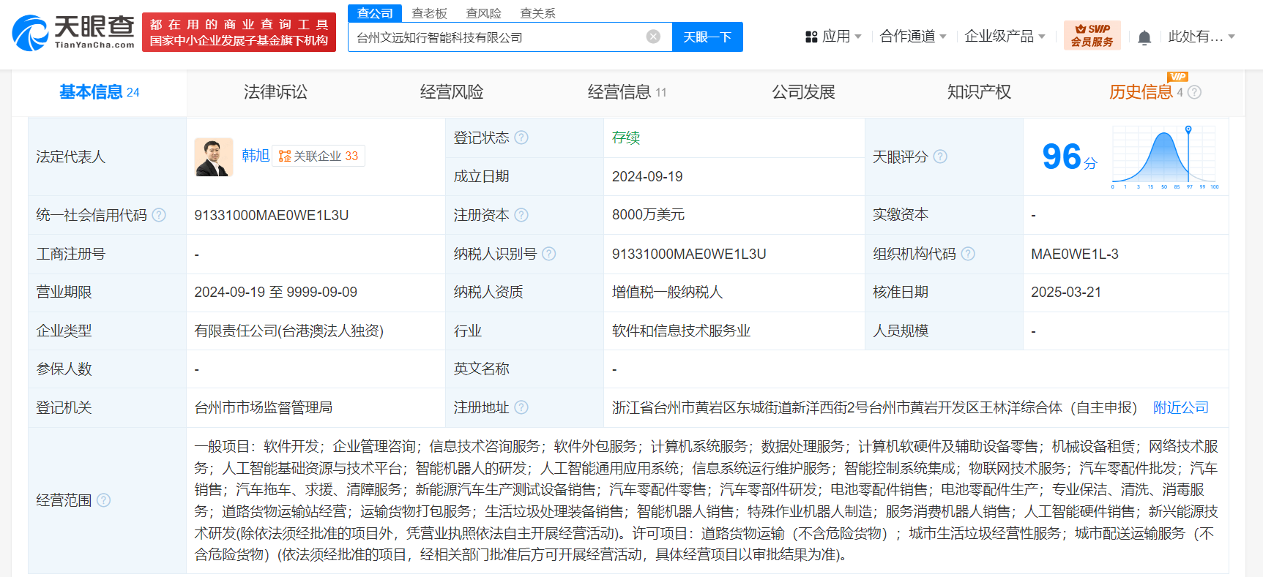Click help icon beside 历史信息 tab
1263x577 pixels.
pos(1194,92)
